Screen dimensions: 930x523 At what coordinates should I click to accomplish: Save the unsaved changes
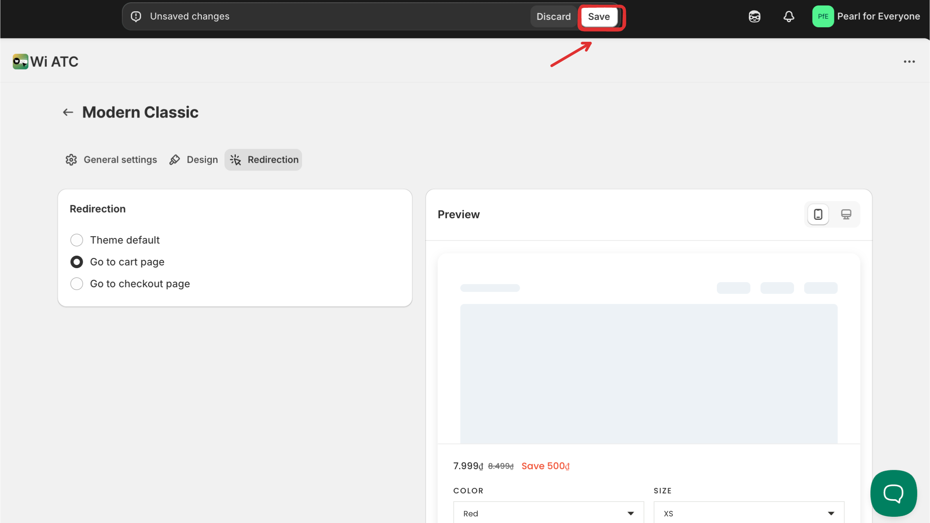pos(599,17)
